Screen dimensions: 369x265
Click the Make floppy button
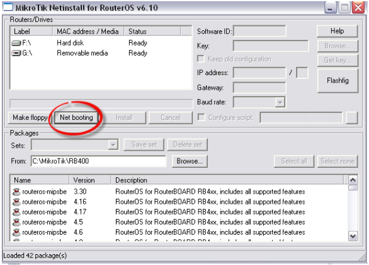30,117
